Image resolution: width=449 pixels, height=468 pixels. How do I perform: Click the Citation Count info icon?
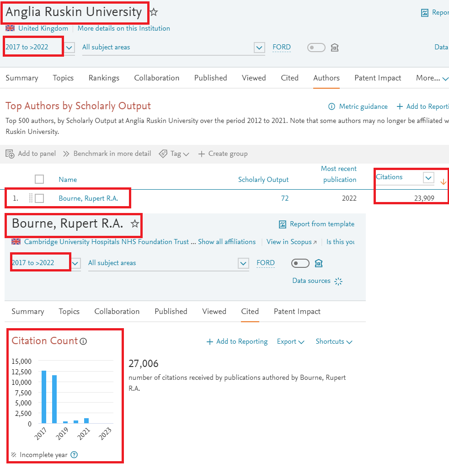(x=84, y=341)
